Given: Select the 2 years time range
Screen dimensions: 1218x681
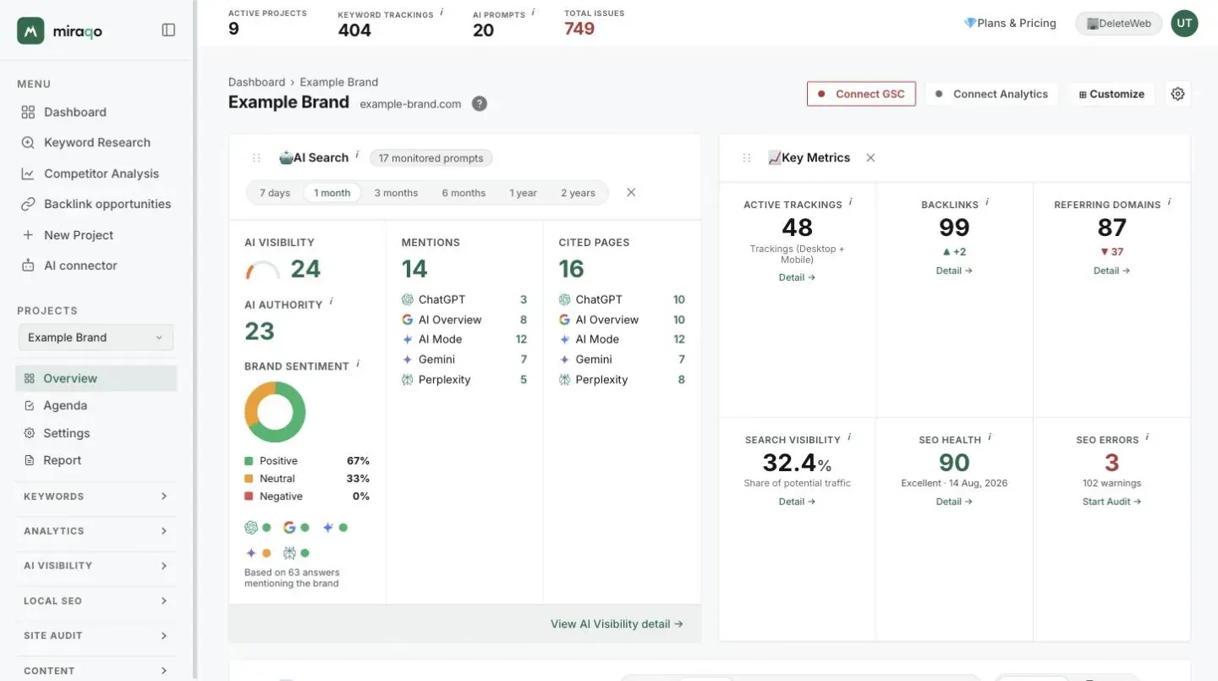Looking at the screenshot, I should click(x=579, y=193).
